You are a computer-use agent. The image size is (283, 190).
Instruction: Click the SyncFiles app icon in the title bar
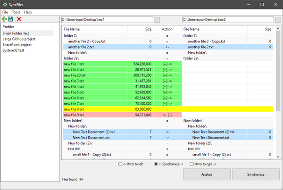5,5
